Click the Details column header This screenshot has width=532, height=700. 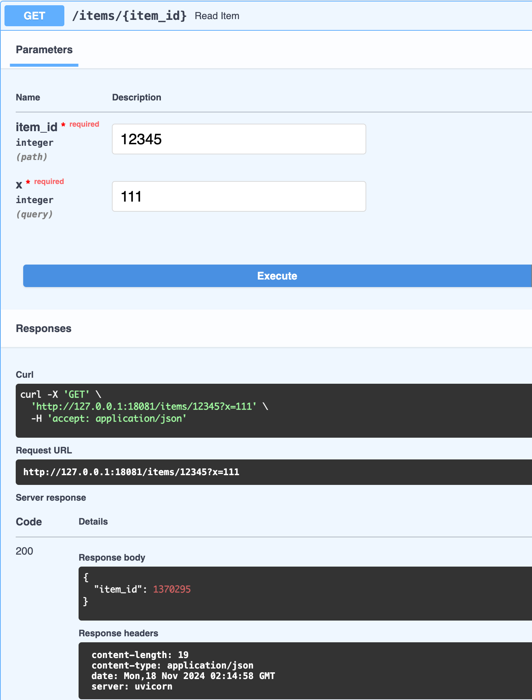pos(93,522)
